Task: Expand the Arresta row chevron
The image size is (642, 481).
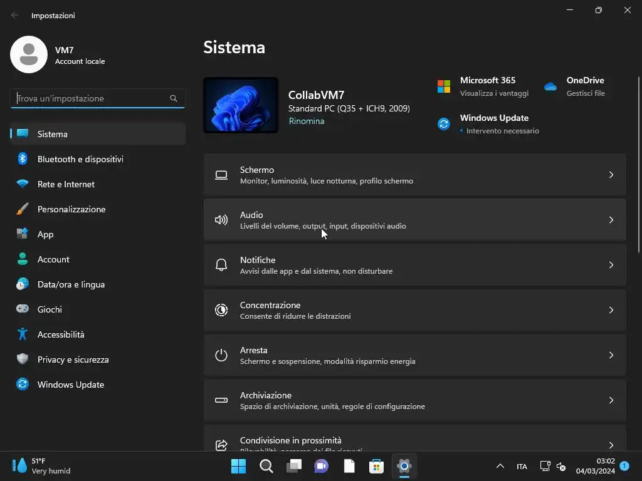Action: 611,355
